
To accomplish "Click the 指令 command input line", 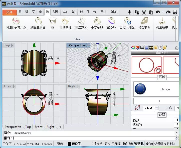I will click(89, 138).
